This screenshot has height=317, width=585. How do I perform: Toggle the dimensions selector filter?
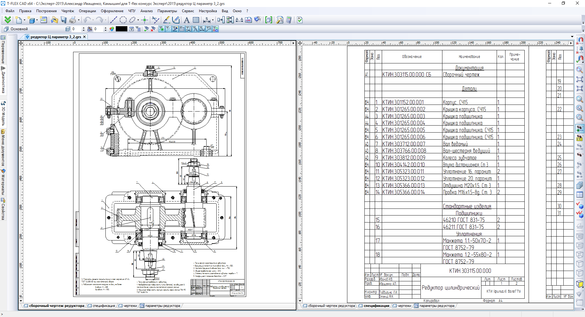pos(202,29)
